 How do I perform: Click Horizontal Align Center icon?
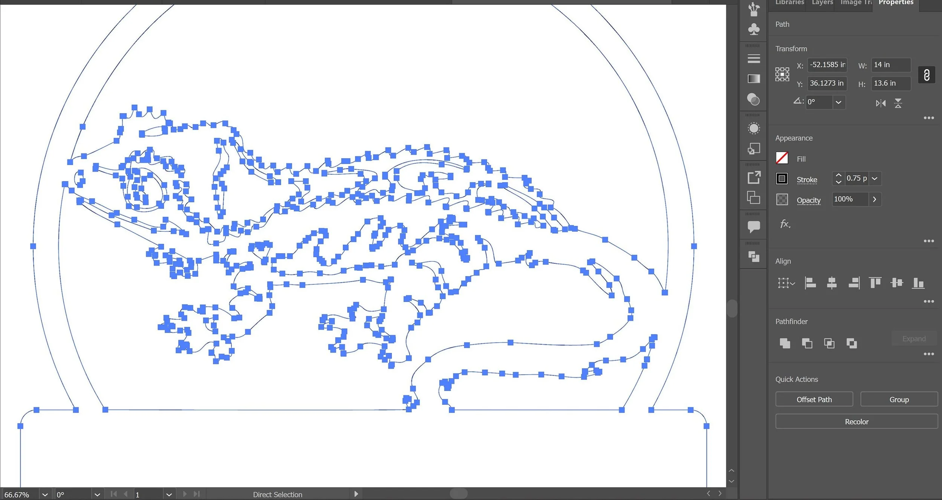click(832, 283)
